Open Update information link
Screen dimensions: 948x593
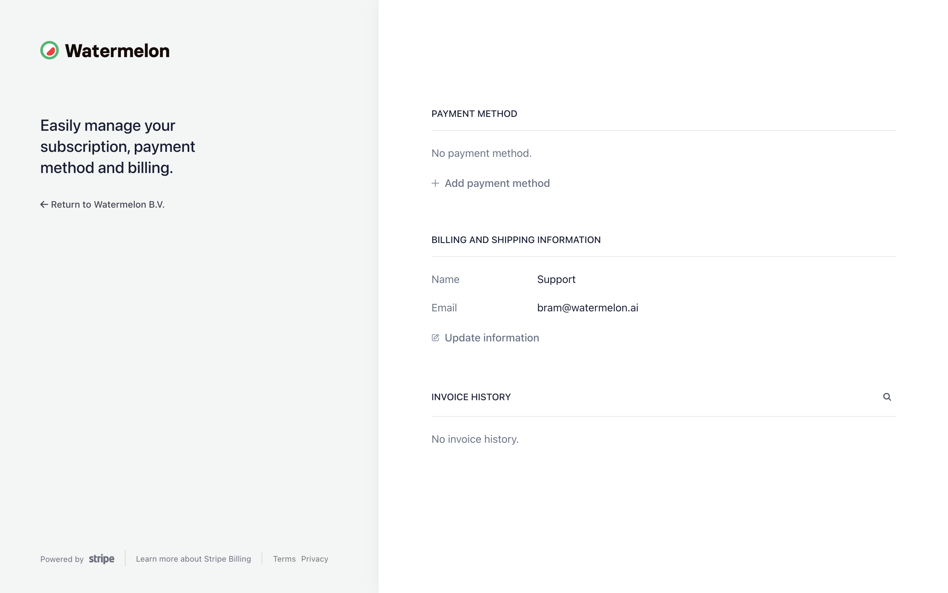click(x=485, y=338)
